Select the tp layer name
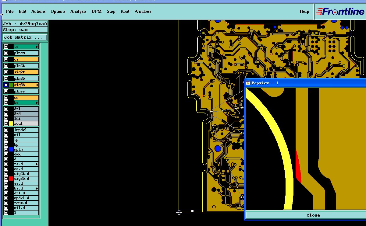This screenshot has width=366, height=226. (26, 140)
